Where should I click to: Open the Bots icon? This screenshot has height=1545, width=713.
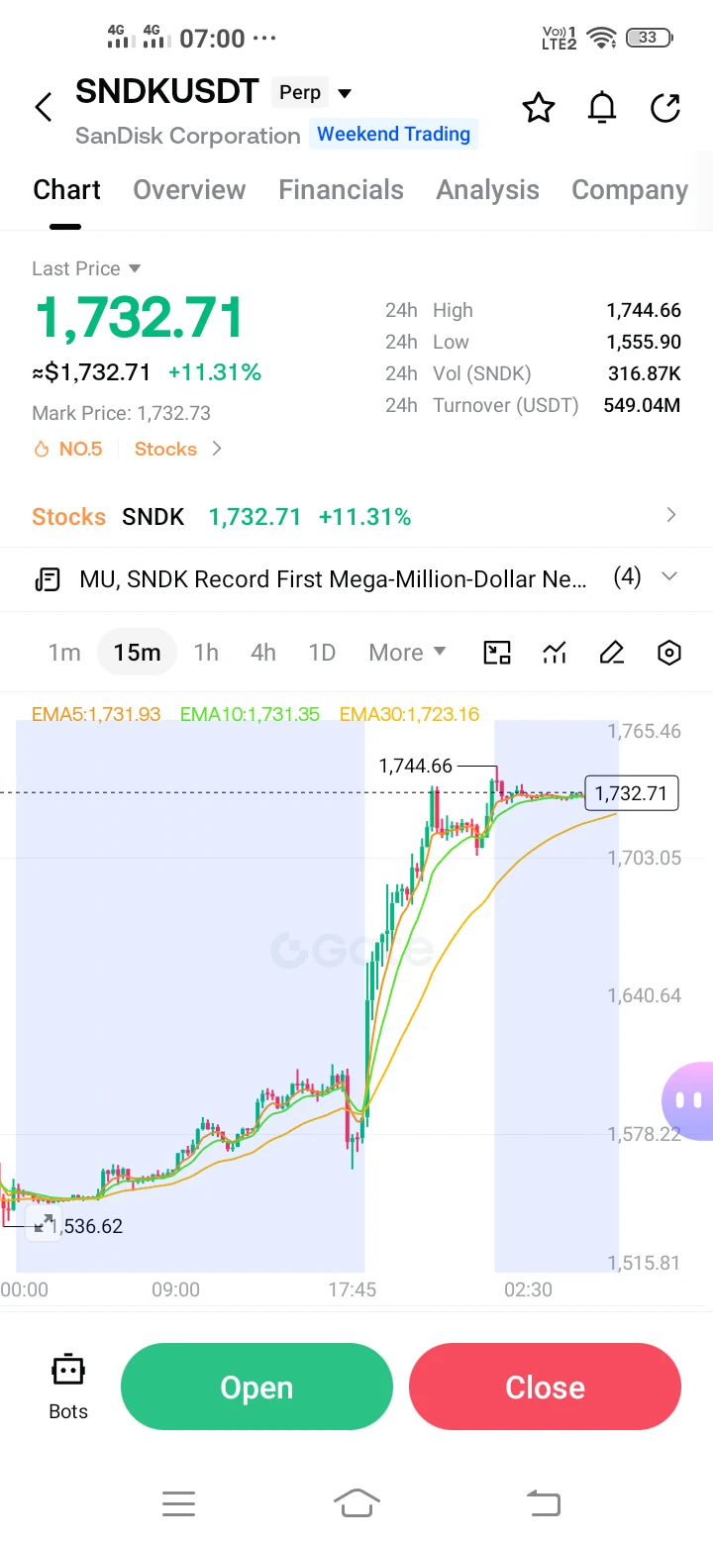[x=68, y=1387]
